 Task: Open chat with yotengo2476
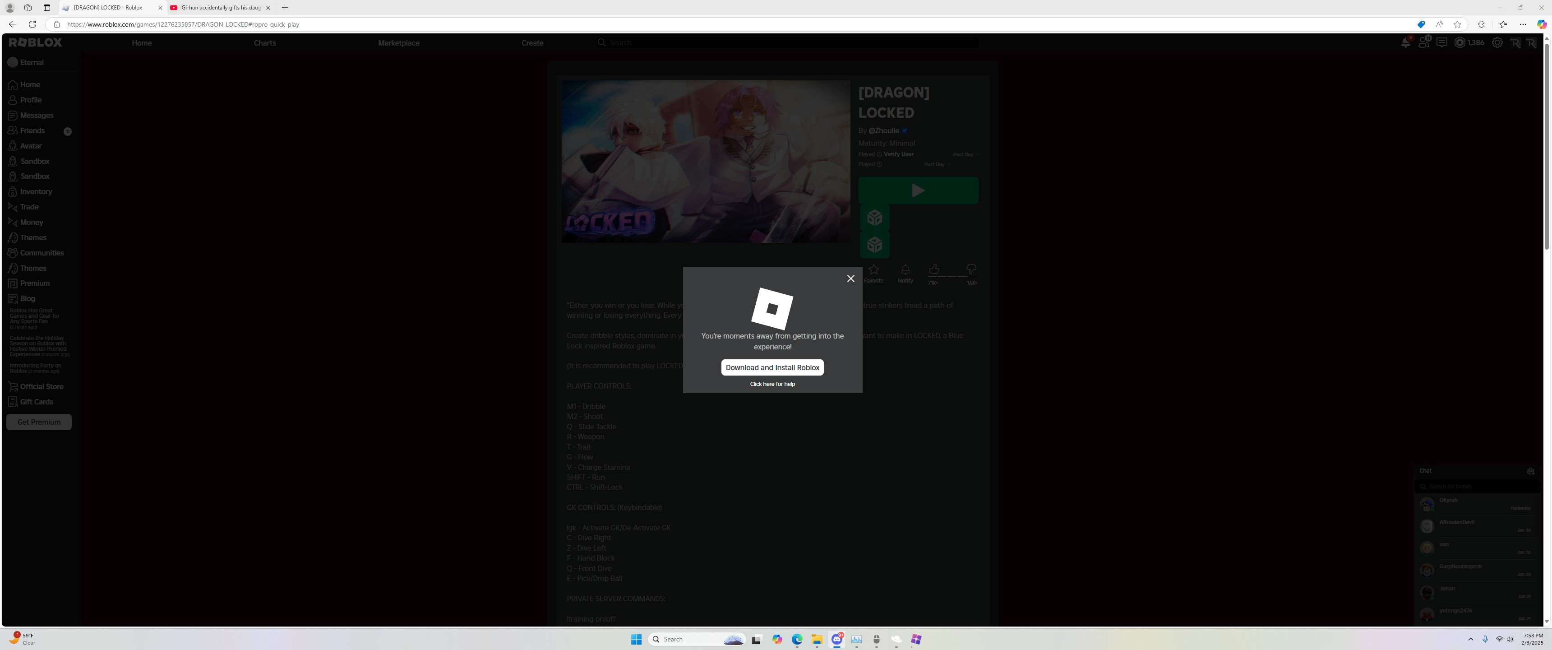(x=1477, y=614)
